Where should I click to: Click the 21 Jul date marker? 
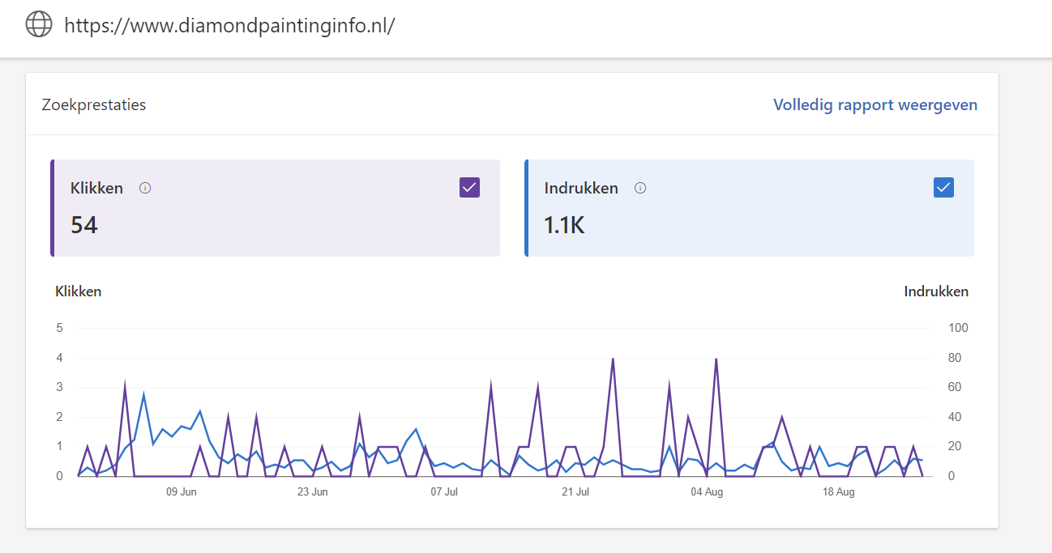(575, 491)
